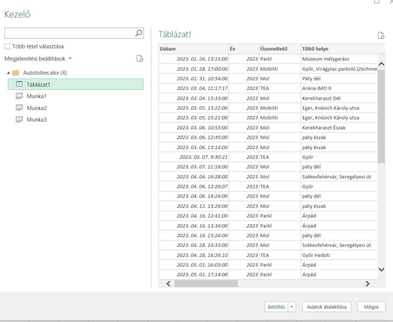Click the Mégse button
The width and height of the screenshot is (393, 322).
tap(371, 307)
